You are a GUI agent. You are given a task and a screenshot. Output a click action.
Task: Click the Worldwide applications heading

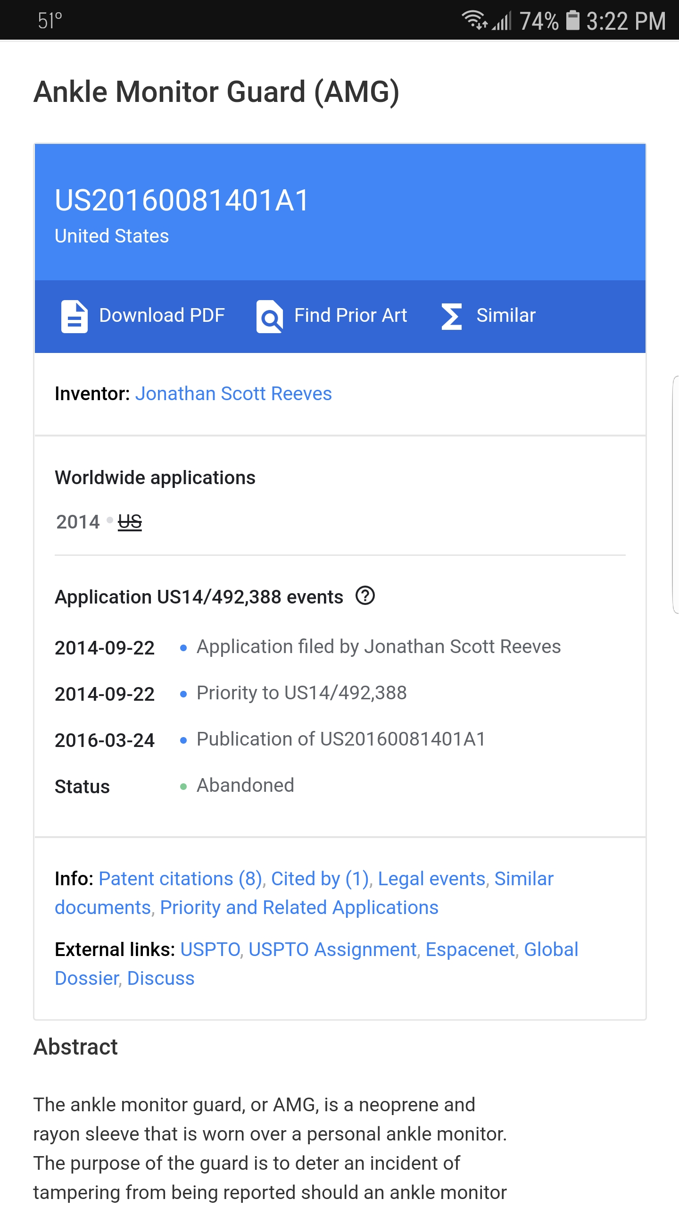tap(155, 478)
